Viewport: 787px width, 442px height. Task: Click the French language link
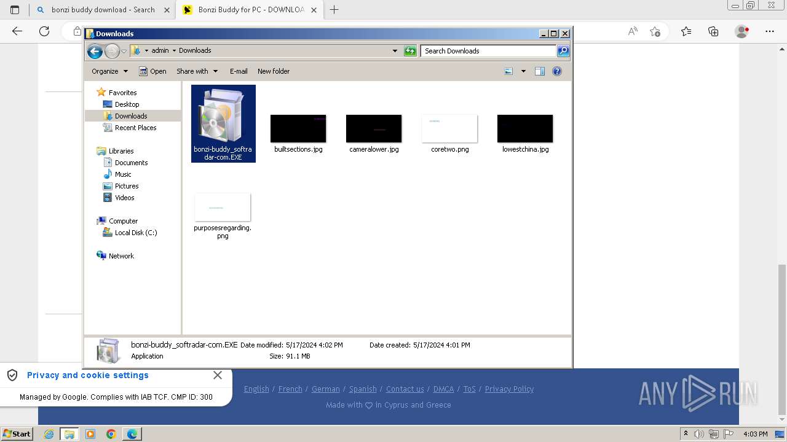[290, 389]
